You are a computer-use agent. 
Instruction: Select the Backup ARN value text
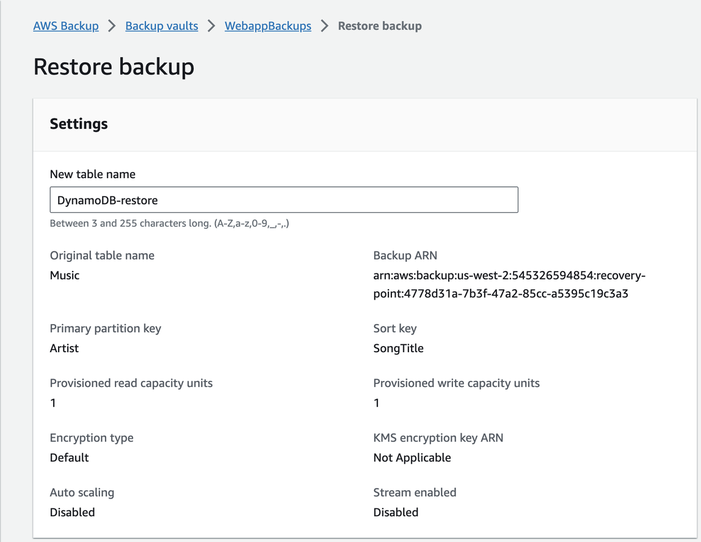point(509,284)
